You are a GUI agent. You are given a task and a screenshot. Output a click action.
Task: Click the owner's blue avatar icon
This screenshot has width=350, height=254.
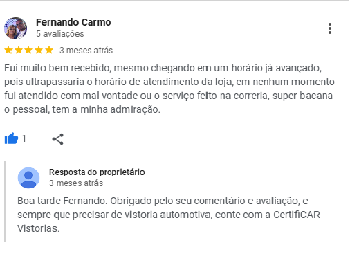28,178
